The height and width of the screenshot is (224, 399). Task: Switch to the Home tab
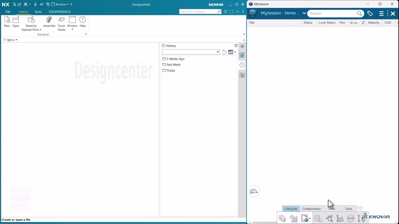point(23,12)
